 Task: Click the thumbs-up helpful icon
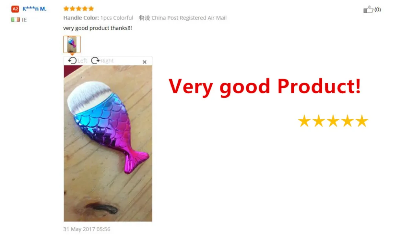tap(368, 9)
